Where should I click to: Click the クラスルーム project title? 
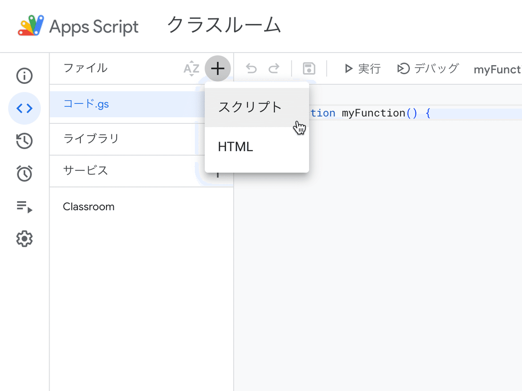(x=224, y=25)
